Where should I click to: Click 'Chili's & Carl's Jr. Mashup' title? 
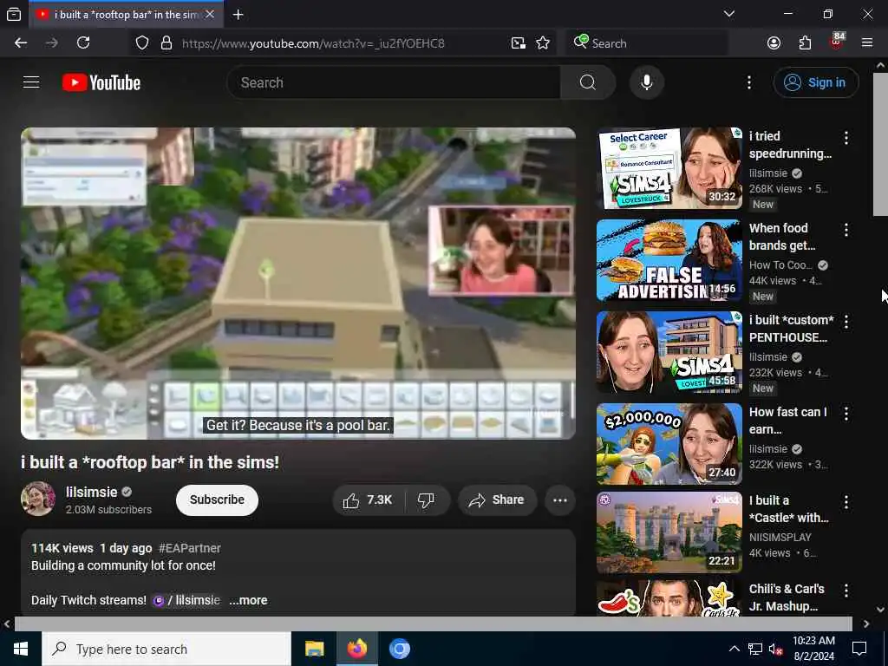pos(787,597)
